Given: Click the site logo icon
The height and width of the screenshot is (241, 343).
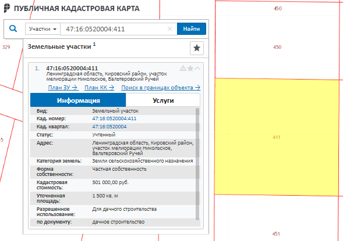Looking at the screenshot, I should tap(7, 8).
